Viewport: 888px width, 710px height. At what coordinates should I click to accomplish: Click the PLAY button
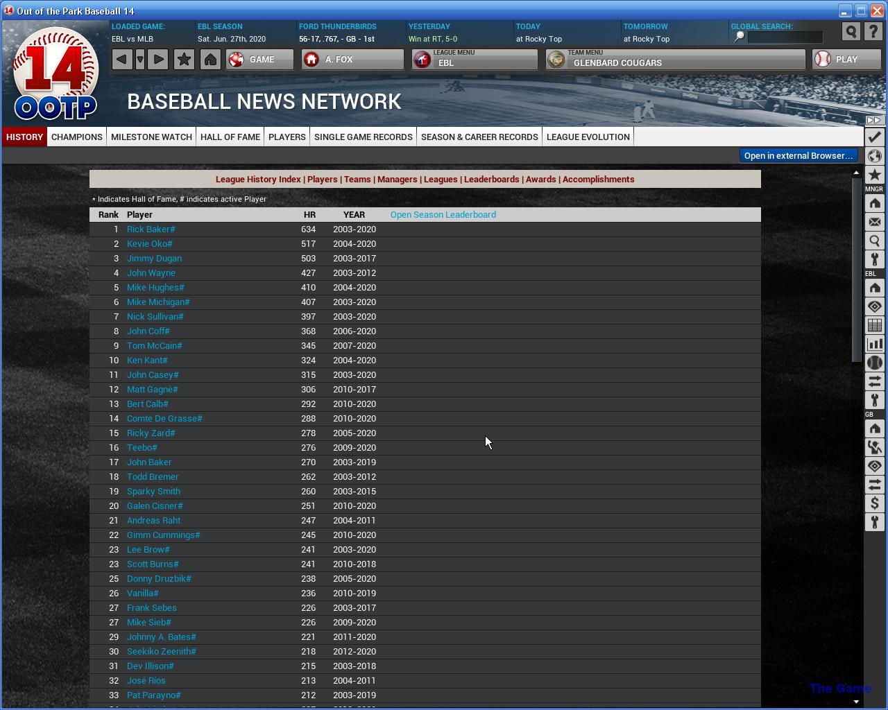point(846,60)
